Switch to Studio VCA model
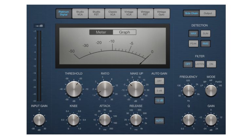Screen dimensions: 252x139 point(80,13)
